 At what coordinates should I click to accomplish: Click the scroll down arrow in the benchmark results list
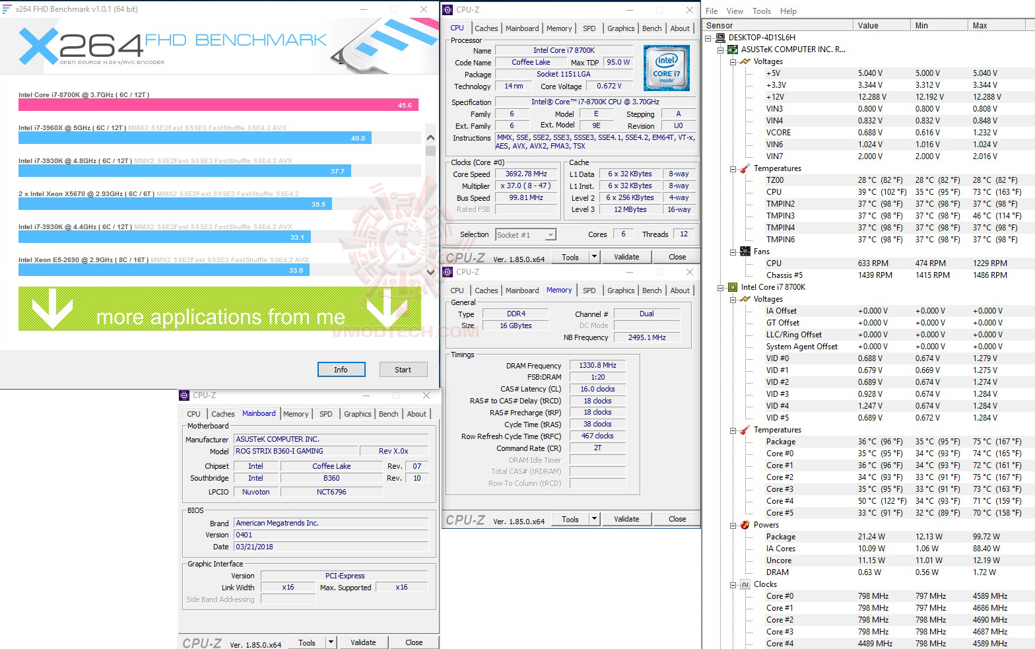(x=430, y=271)
